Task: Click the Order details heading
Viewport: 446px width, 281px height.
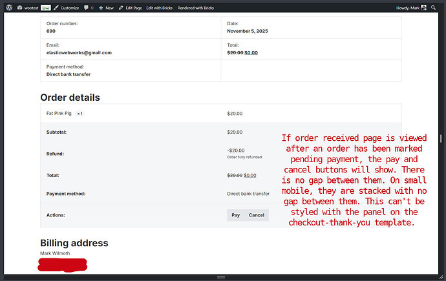Action: (70, 98)
